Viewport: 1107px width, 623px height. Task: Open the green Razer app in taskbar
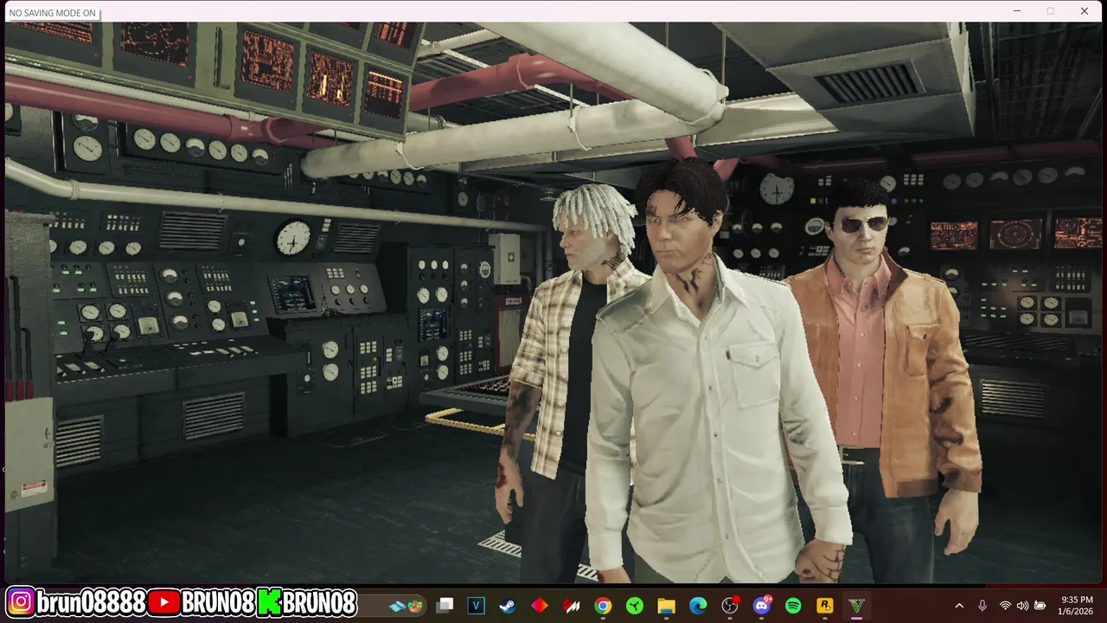pyautogui.click(x=635, y=606)
